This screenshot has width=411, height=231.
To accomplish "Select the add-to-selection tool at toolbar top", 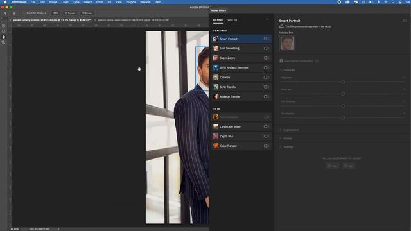I will (x=3, y=26).
